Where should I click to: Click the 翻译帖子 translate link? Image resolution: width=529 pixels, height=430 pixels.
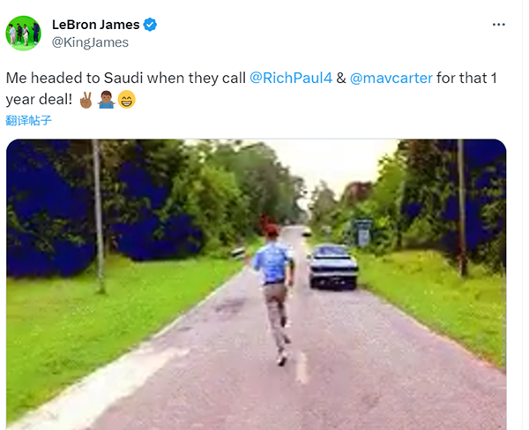(29, 120)
